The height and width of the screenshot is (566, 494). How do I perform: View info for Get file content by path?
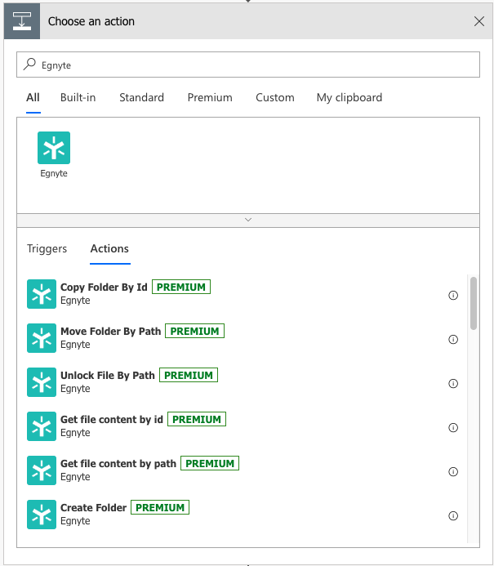[x=453, y=472]
